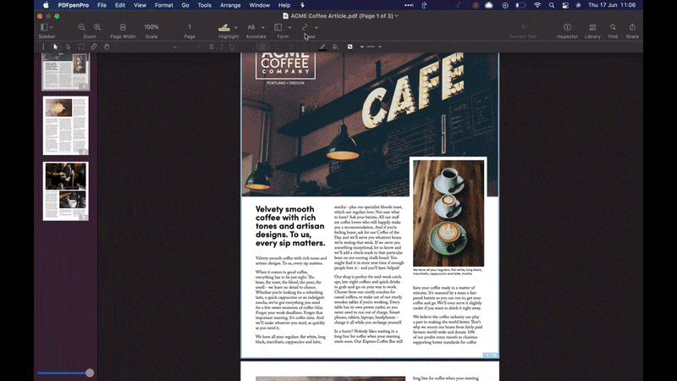This screenshot has height=381, width=677.
Task: Open the Help menu
Action: tap(284, 5)
